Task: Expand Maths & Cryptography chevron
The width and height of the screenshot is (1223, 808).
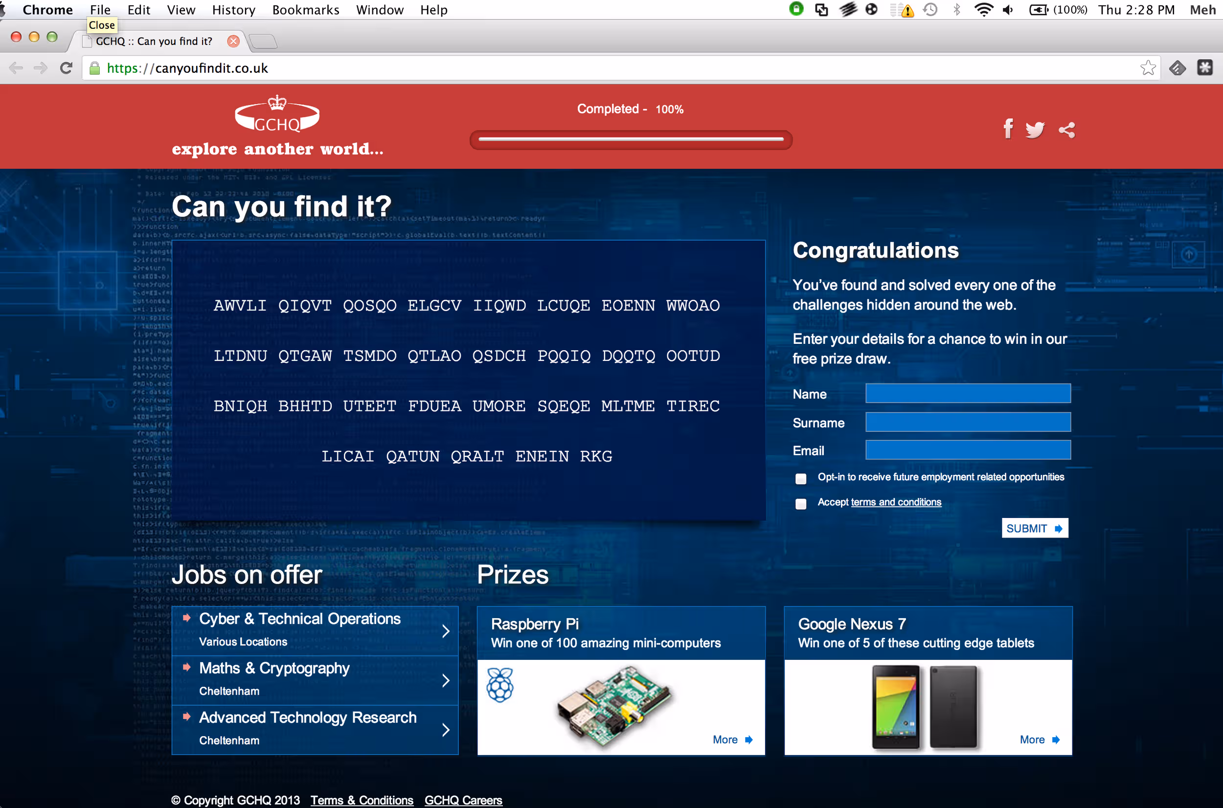Action: click(446, 680)
